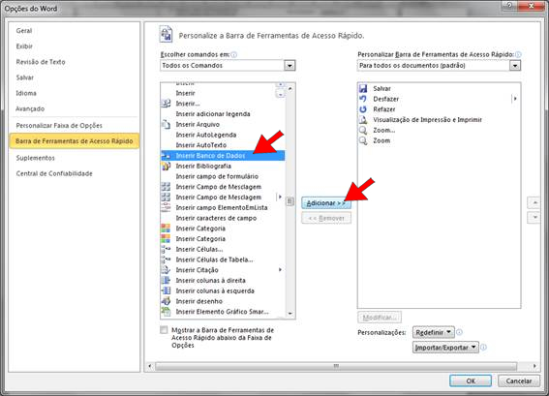Image resolution: width=549 pixels, height=396 pixels.
Task: Open the Revisão de Texto category
Action: [x=41, y=62]
